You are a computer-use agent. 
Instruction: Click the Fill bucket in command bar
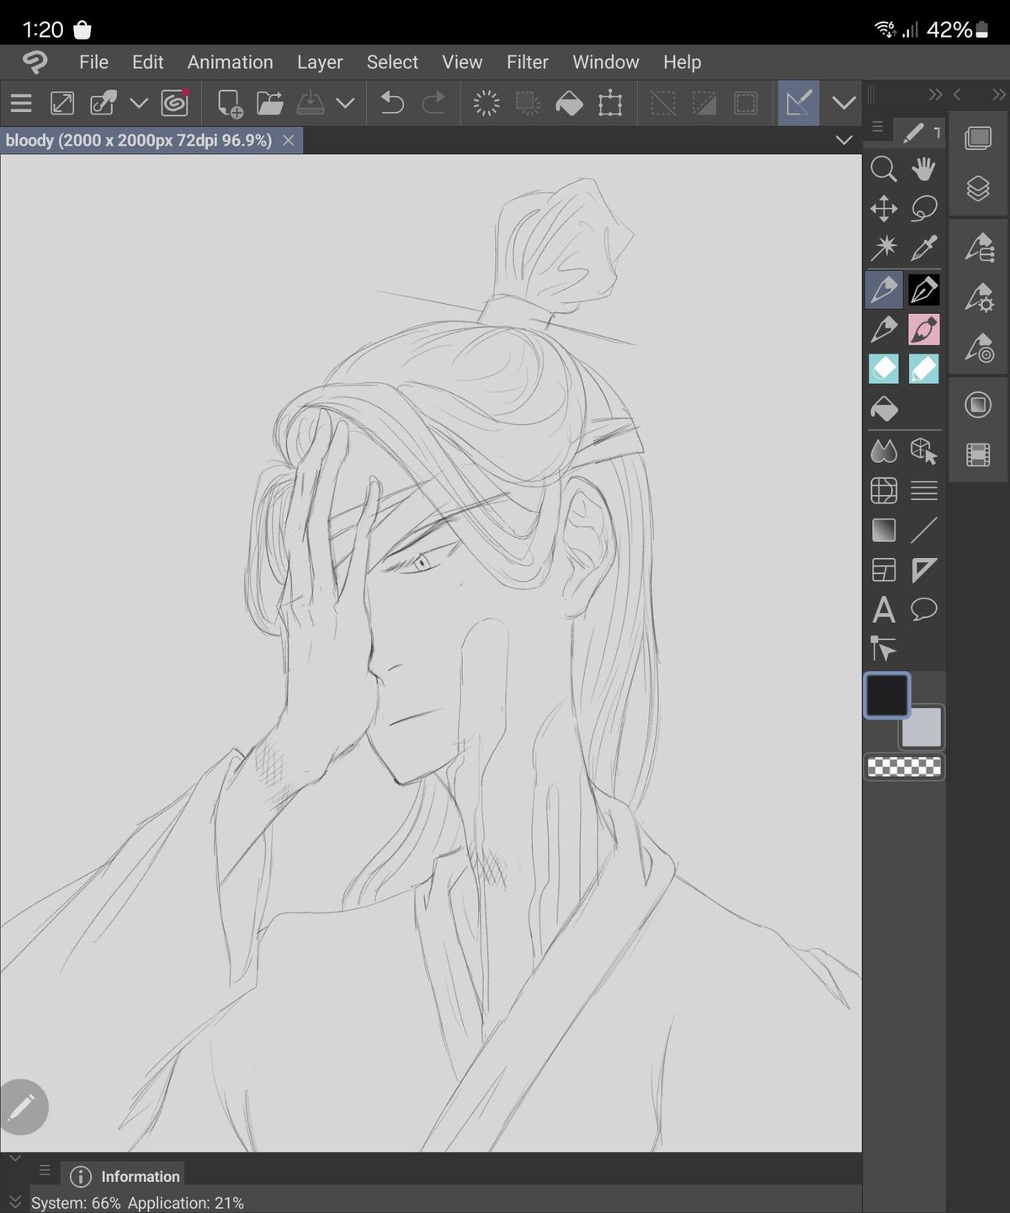(x=569, y=104)
